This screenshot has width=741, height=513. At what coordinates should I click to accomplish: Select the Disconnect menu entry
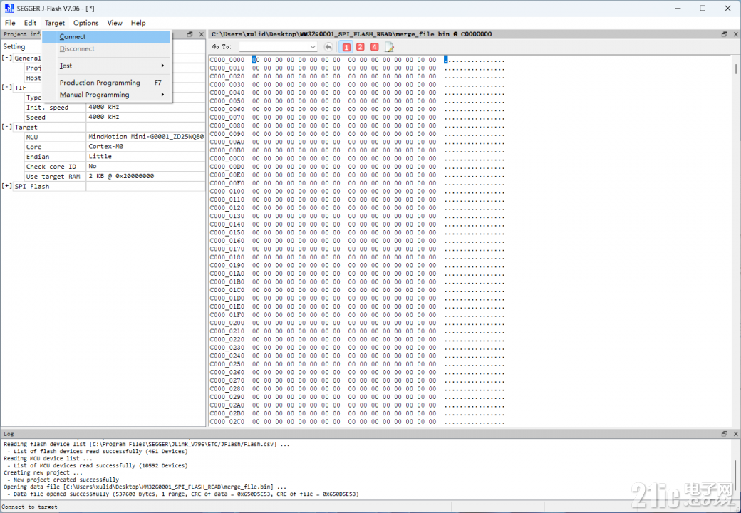(x=106, y=48)
